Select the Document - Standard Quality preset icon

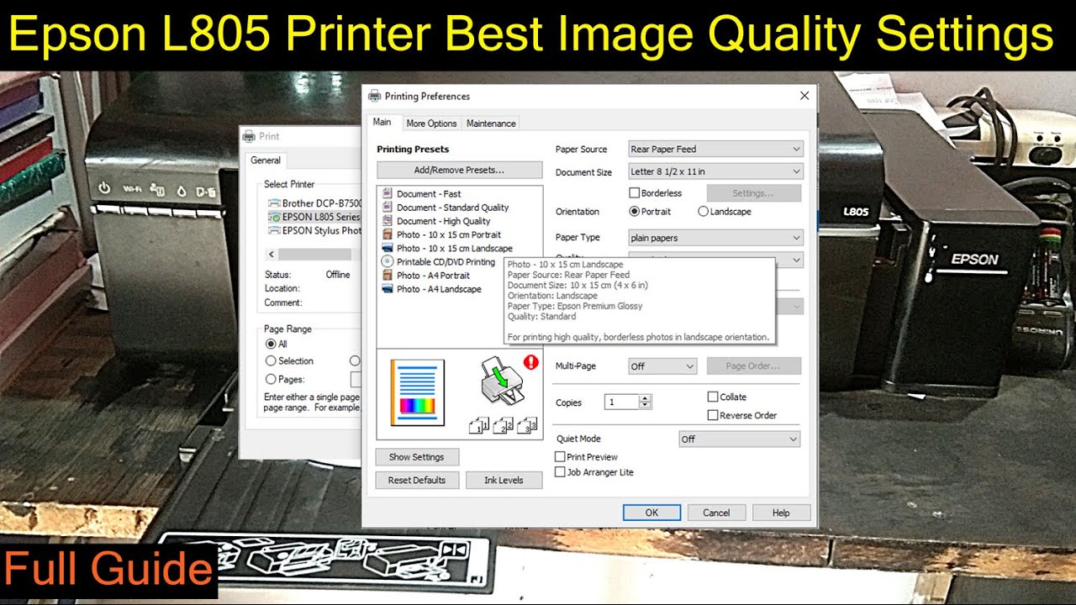tap(388, 207)
